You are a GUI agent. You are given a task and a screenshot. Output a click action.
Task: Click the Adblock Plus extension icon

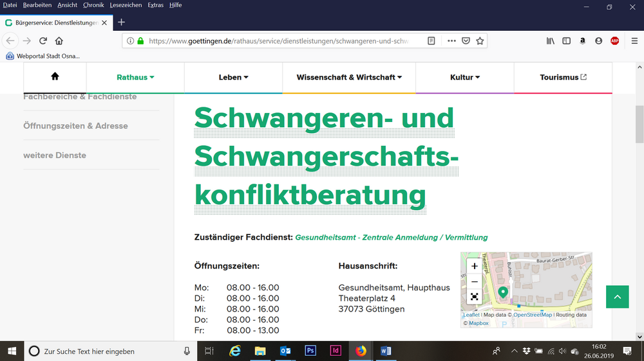(614, 40)
